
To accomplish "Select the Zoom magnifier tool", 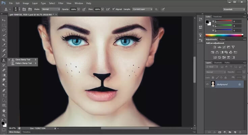I will click(4, 115).
